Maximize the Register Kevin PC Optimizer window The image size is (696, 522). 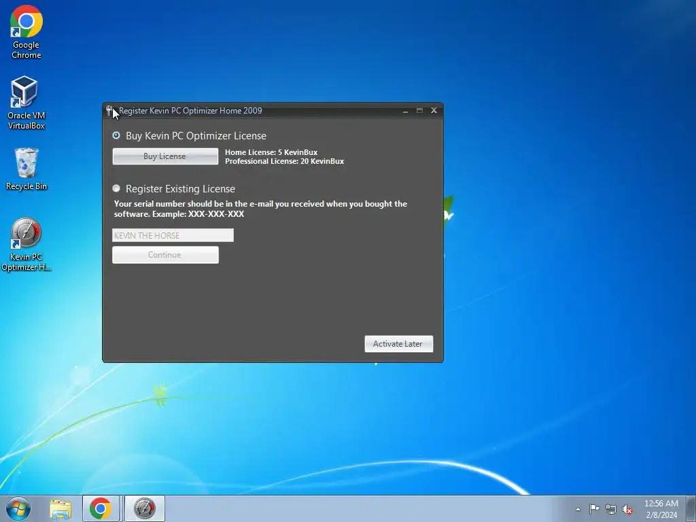pos(419,110)
